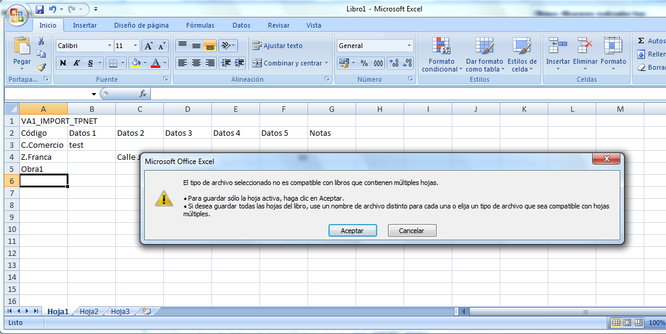Open the Vista ribbon tab

coord(313,25)
